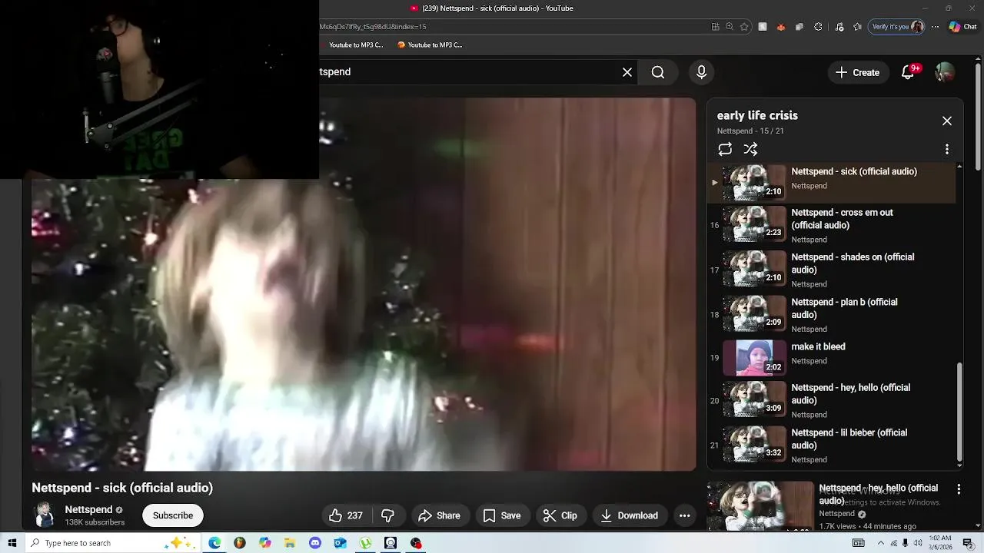Toggle shuffle playlist
Screen dimensions: 984x553
click(751, 149)
